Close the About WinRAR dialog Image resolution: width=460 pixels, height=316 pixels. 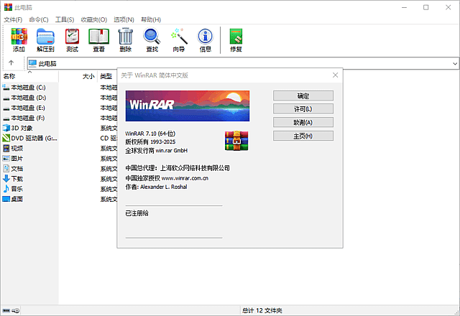(334, 75)
